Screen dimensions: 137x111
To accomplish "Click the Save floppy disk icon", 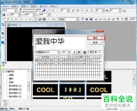I will tap(44, 19).
